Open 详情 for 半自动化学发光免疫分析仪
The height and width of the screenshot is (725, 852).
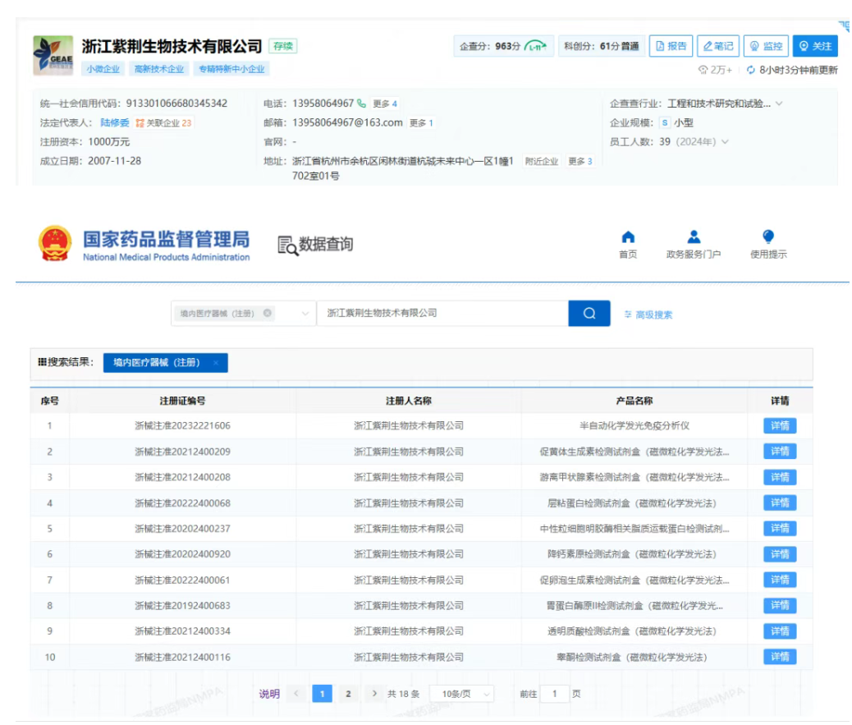(779, 425)
